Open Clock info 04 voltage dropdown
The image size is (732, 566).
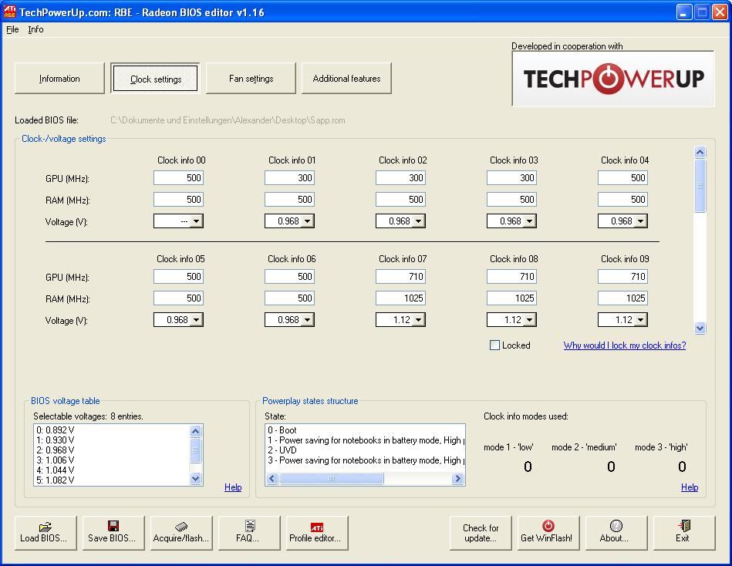[642, 221]
